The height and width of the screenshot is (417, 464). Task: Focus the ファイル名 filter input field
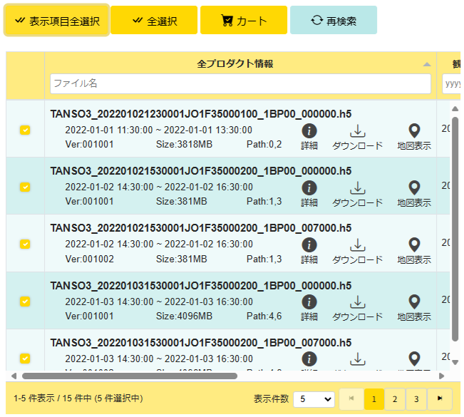[240, 83]
